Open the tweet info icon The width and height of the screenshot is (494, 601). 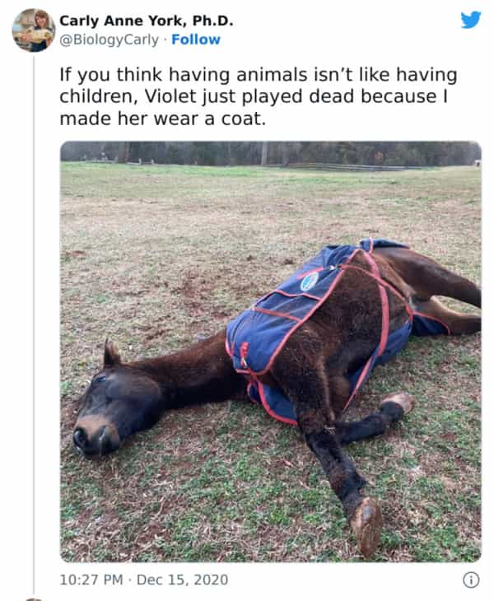471,580
